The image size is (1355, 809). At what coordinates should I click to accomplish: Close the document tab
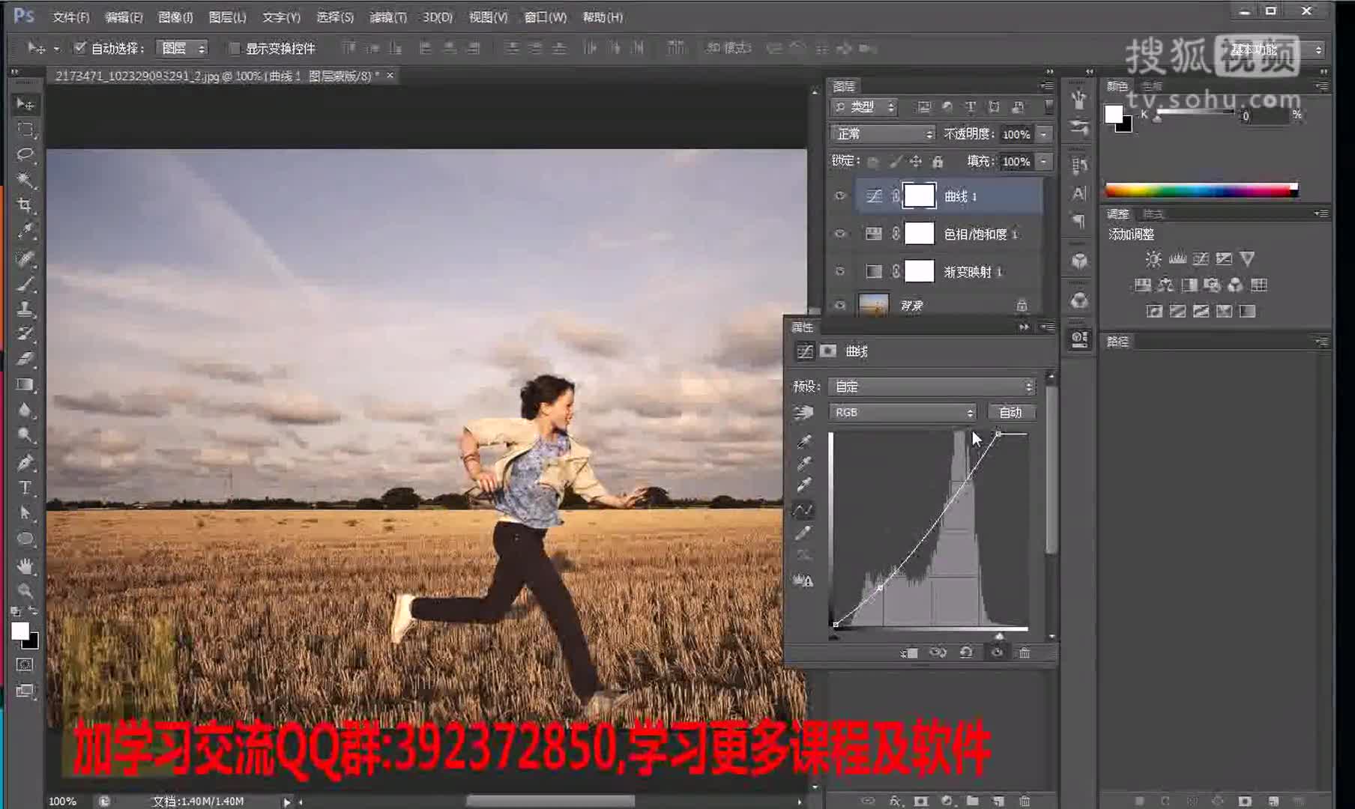click(x=390, y=76)
